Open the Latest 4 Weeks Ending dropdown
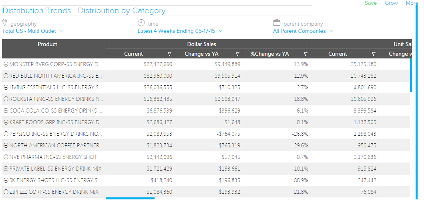The image size is (424, 209). click(180, 31)
